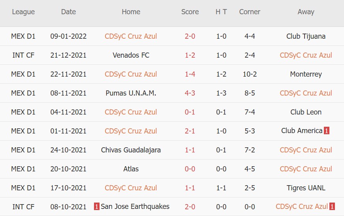Open the 1-4 score against Monterrey

[x=190, y=74]
